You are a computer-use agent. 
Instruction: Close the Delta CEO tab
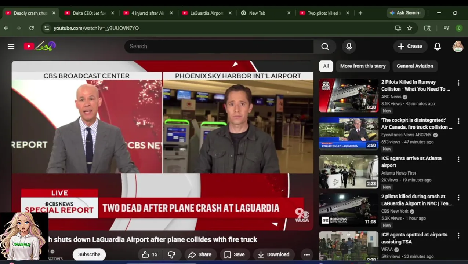(x=112, y=13)
